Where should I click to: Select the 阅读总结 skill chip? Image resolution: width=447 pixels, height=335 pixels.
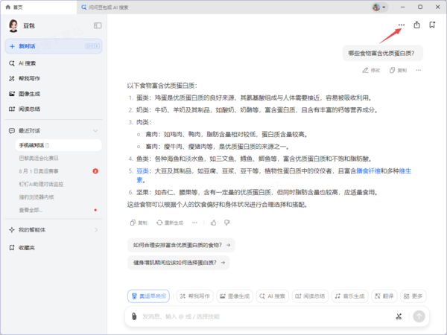coord(310,296)
